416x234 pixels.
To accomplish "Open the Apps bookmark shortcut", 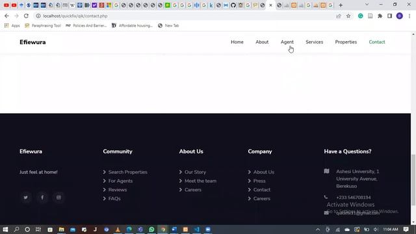I will pyautogui.click(x=12, y=25).
